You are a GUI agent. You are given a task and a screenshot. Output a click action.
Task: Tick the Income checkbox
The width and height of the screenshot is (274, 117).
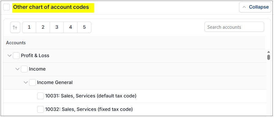24,69
